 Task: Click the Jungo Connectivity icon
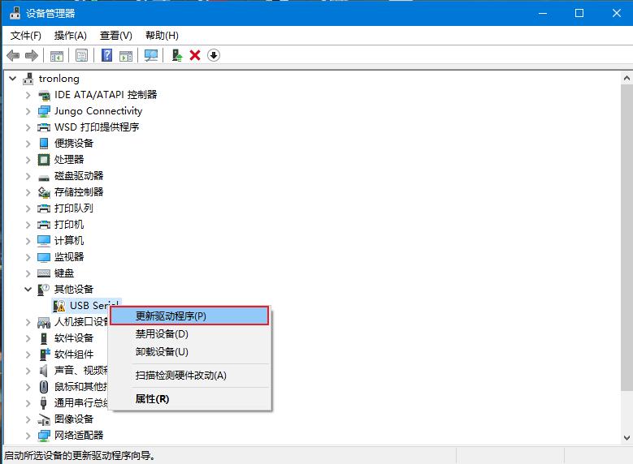pyautogui.click(x=44, y=111)
